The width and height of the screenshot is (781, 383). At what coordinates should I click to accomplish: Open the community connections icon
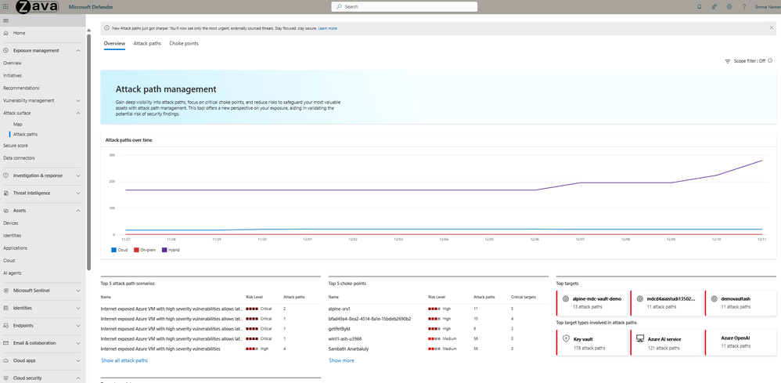[x=714, y=7]
